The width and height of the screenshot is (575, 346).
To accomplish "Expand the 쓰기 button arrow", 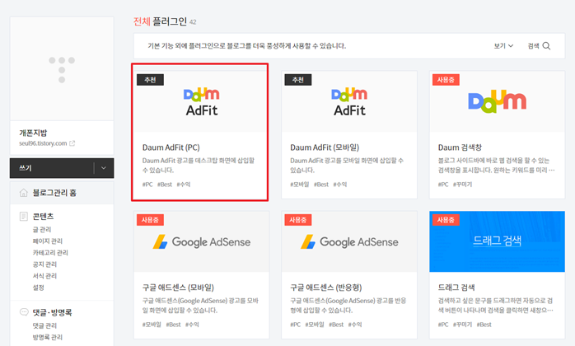I will [x=104, y=168].
